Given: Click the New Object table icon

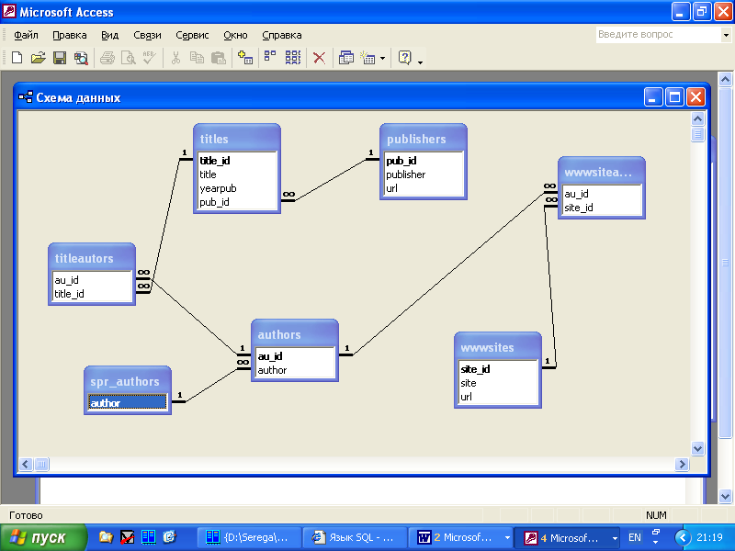Looking at the screenshot, I should tap(368, 58).
